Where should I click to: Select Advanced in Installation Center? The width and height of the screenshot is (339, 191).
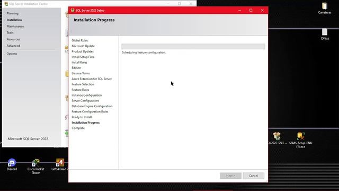point(13,46)
